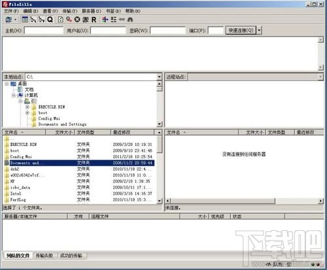This screenshot has width=327, height=270.
Task: Click the process queue icon
Action: point(69,20)
